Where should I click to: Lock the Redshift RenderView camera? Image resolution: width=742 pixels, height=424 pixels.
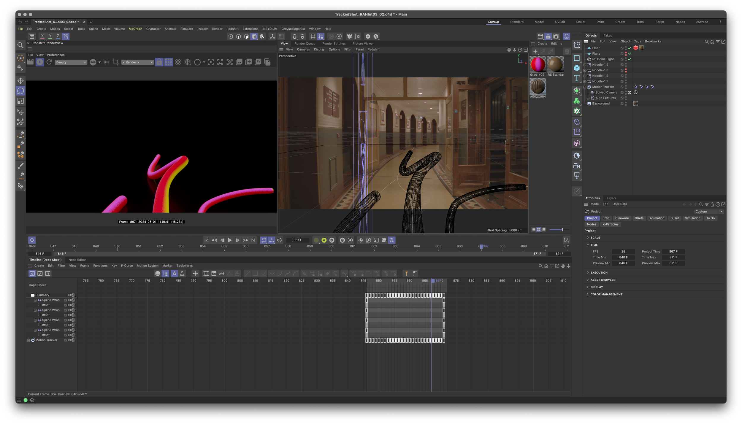coord(159,62)
